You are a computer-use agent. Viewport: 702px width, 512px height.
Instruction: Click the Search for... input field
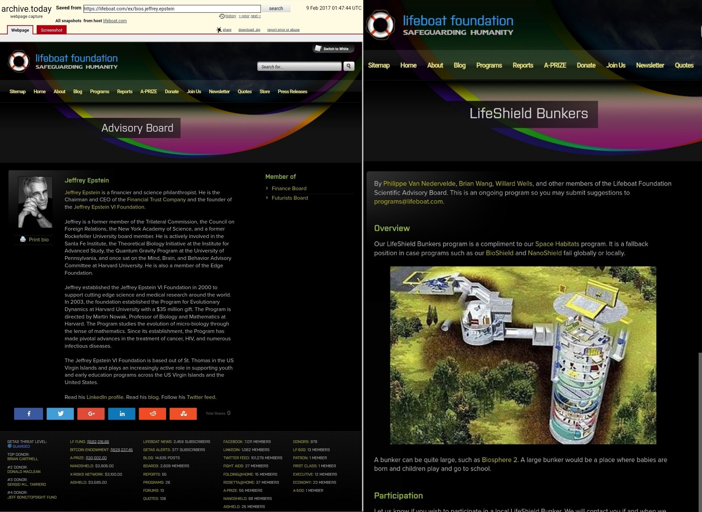[x=299, y=67]
